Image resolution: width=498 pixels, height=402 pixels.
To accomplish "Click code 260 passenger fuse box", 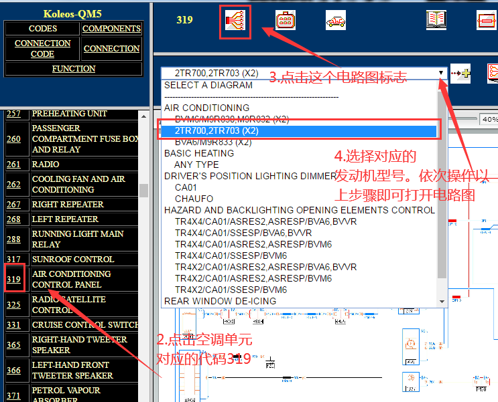I will point(13,139).
